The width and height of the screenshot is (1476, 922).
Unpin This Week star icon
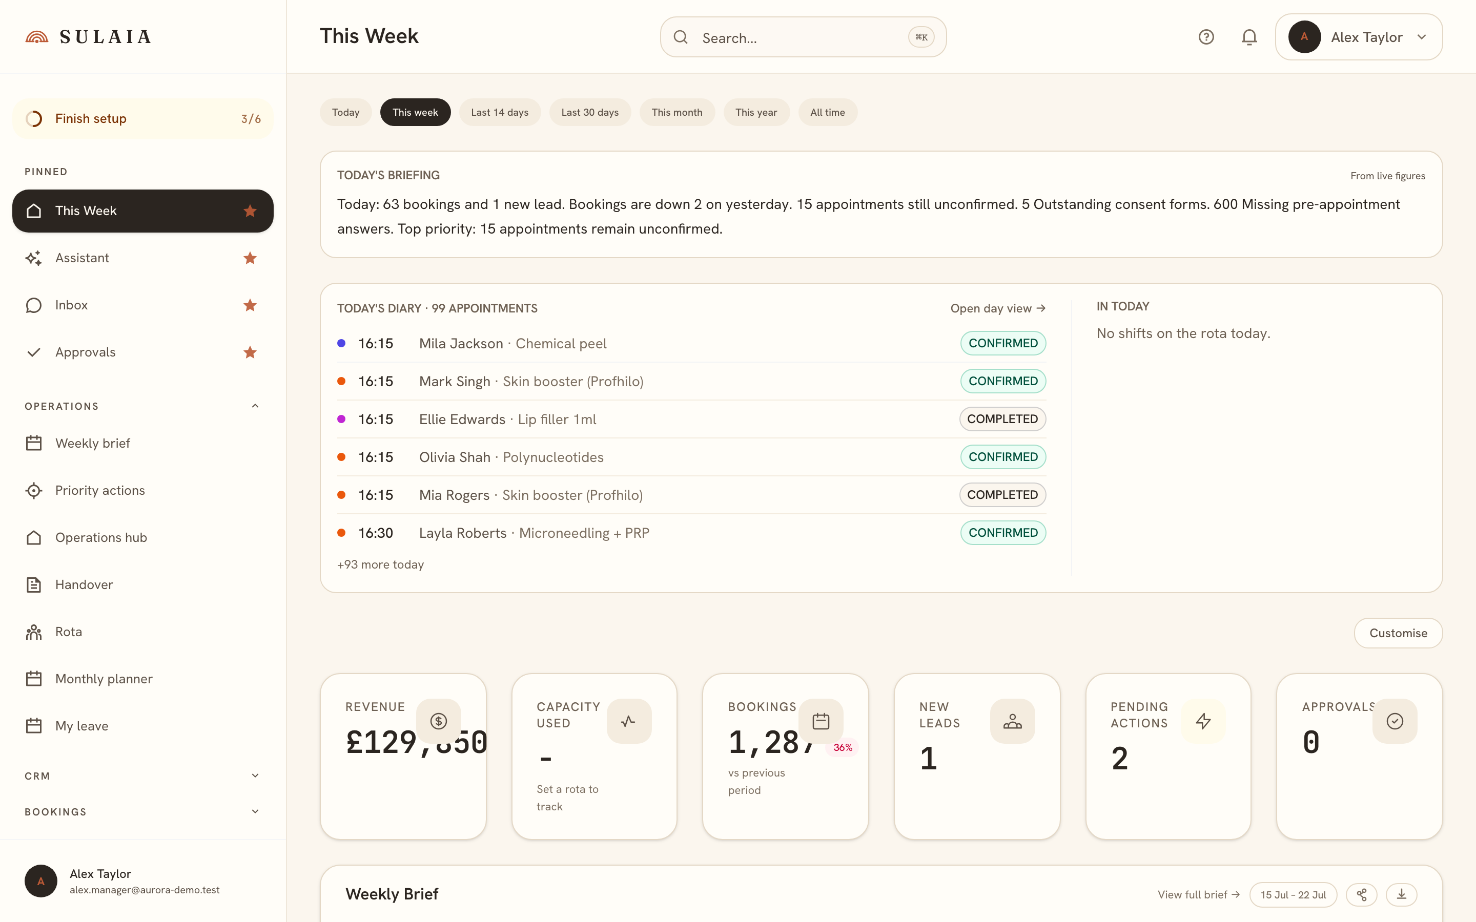coord(250,211)
